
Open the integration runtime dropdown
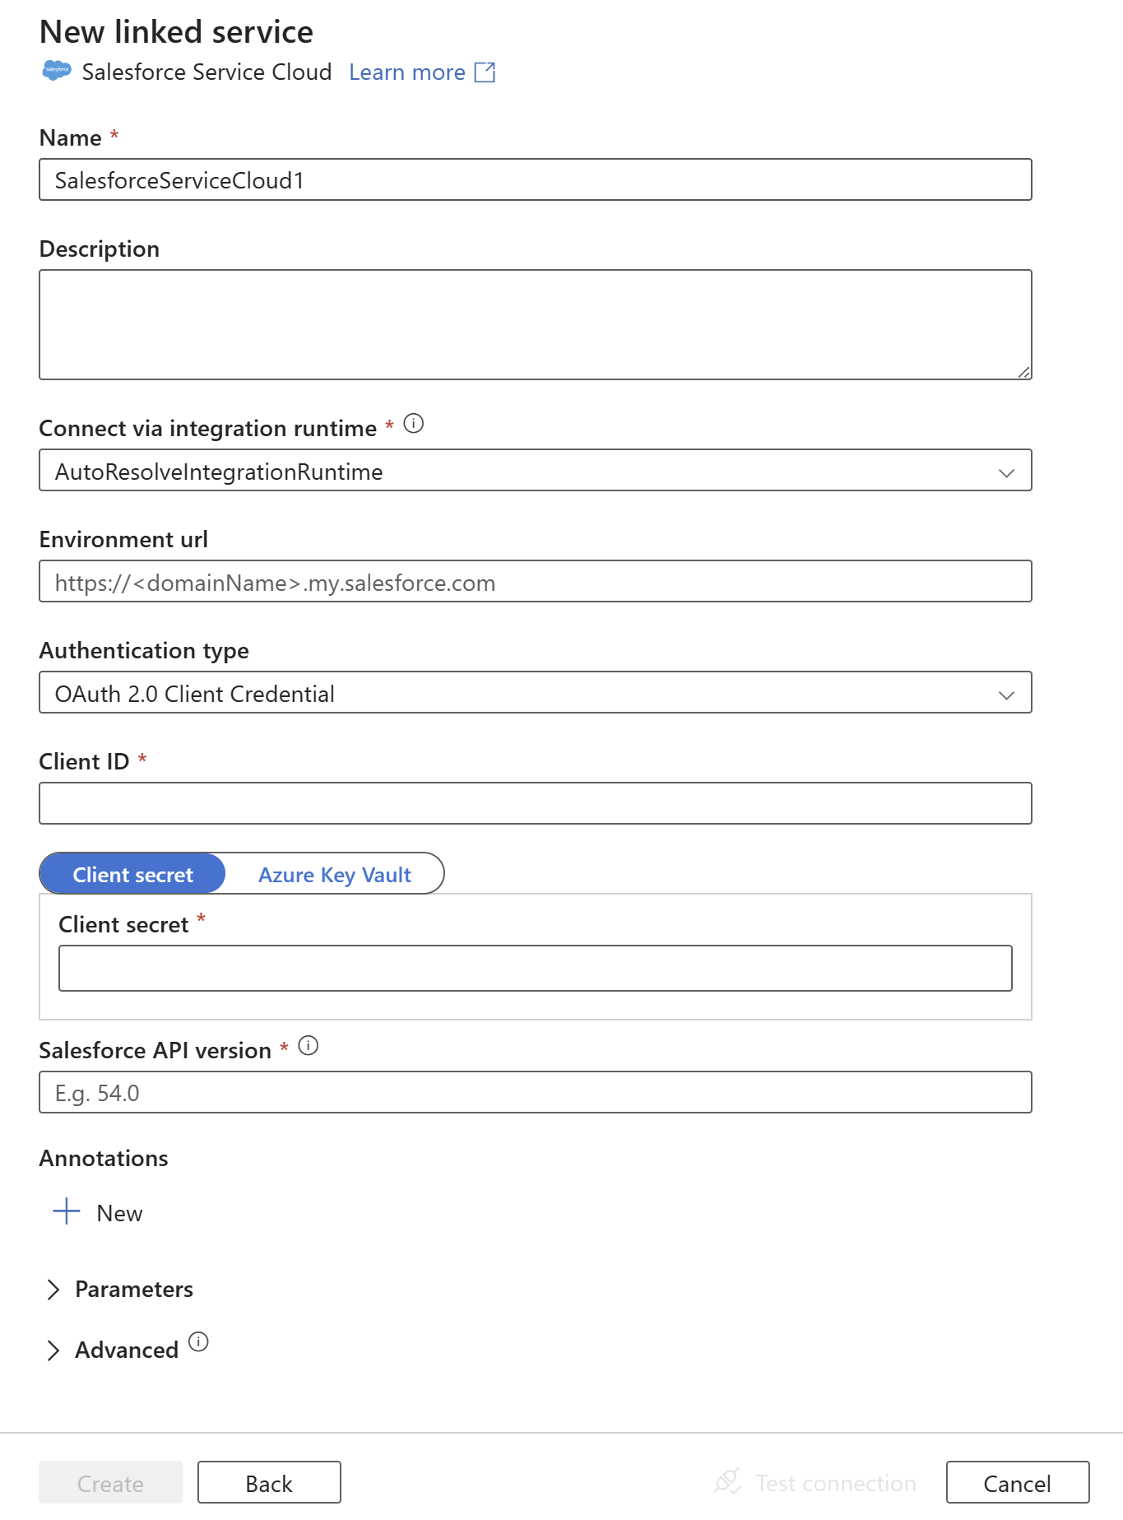(x=1007, y=472)
